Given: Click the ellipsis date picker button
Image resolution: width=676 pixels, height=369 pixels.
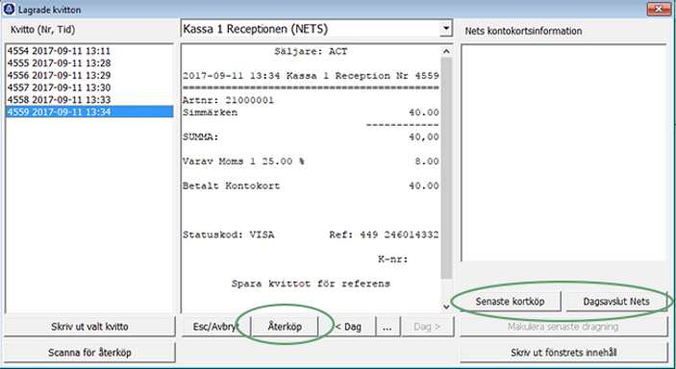Looking at the screenshot, I should pyautogui.click(x=388, y=327).
